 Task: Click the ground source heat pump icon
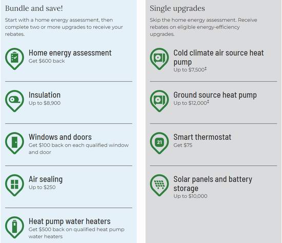[x=159, y=101]
